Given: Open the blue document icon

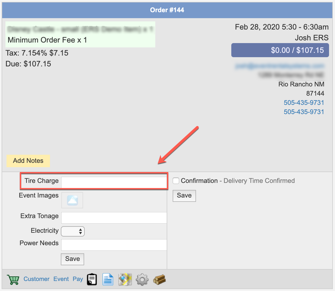Looking at the screenshot, I should (x=108, y=279).
